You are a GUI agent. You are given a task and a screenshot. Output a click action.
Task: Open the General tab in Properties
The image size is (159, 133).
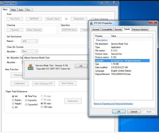tap(96, 30)
